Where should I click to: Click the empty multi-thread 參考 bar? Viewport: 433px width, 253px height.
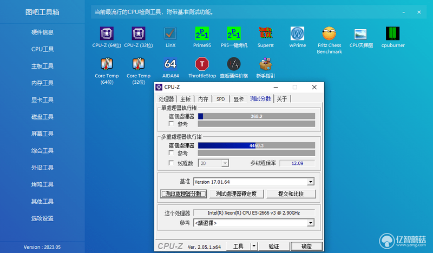pos(257,153)
